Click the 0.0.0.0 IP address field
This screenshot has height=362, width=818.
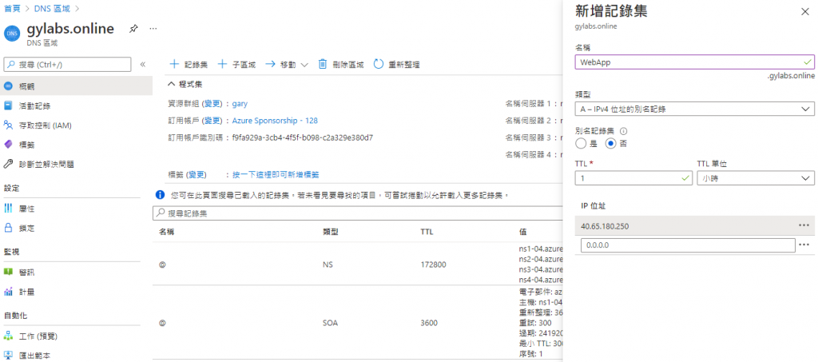(x=688, y=245)
